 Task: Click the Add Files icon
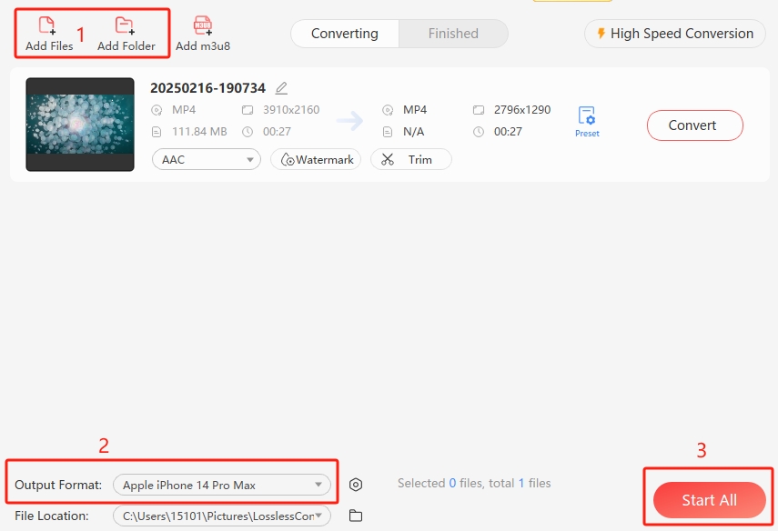coord(48,27)
